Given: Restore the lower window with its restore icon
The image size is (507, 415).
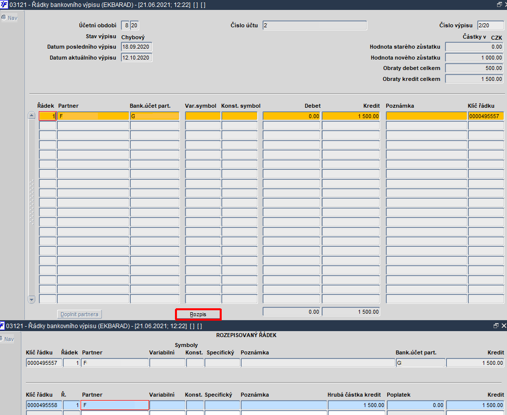Looking at the screenshot, I should click(496, 326).
